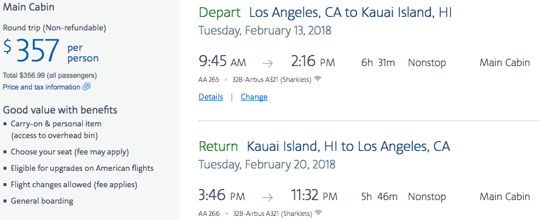Viewport: 540px width, 220px height.
Task: Open Price and tax information link
Action: [41, 87]
